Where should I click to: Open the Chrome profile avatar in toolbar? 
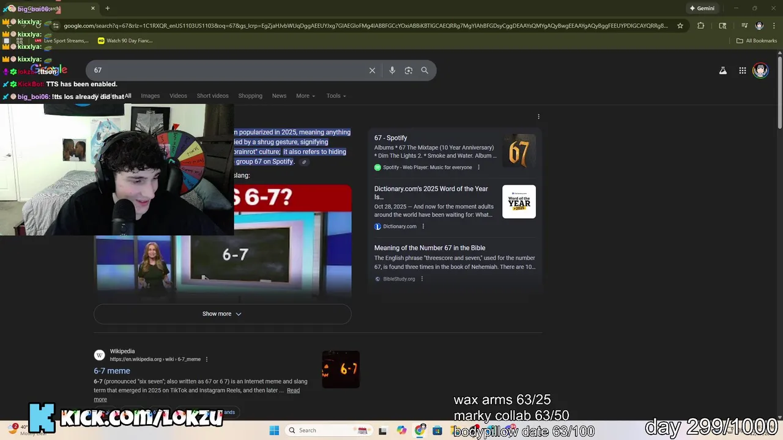[759, 26]
